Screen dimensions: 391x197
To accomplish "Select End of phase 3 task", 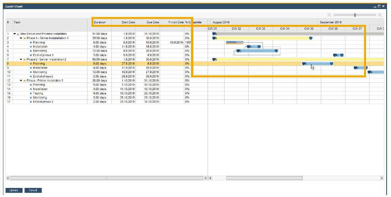I will [43, 102].
